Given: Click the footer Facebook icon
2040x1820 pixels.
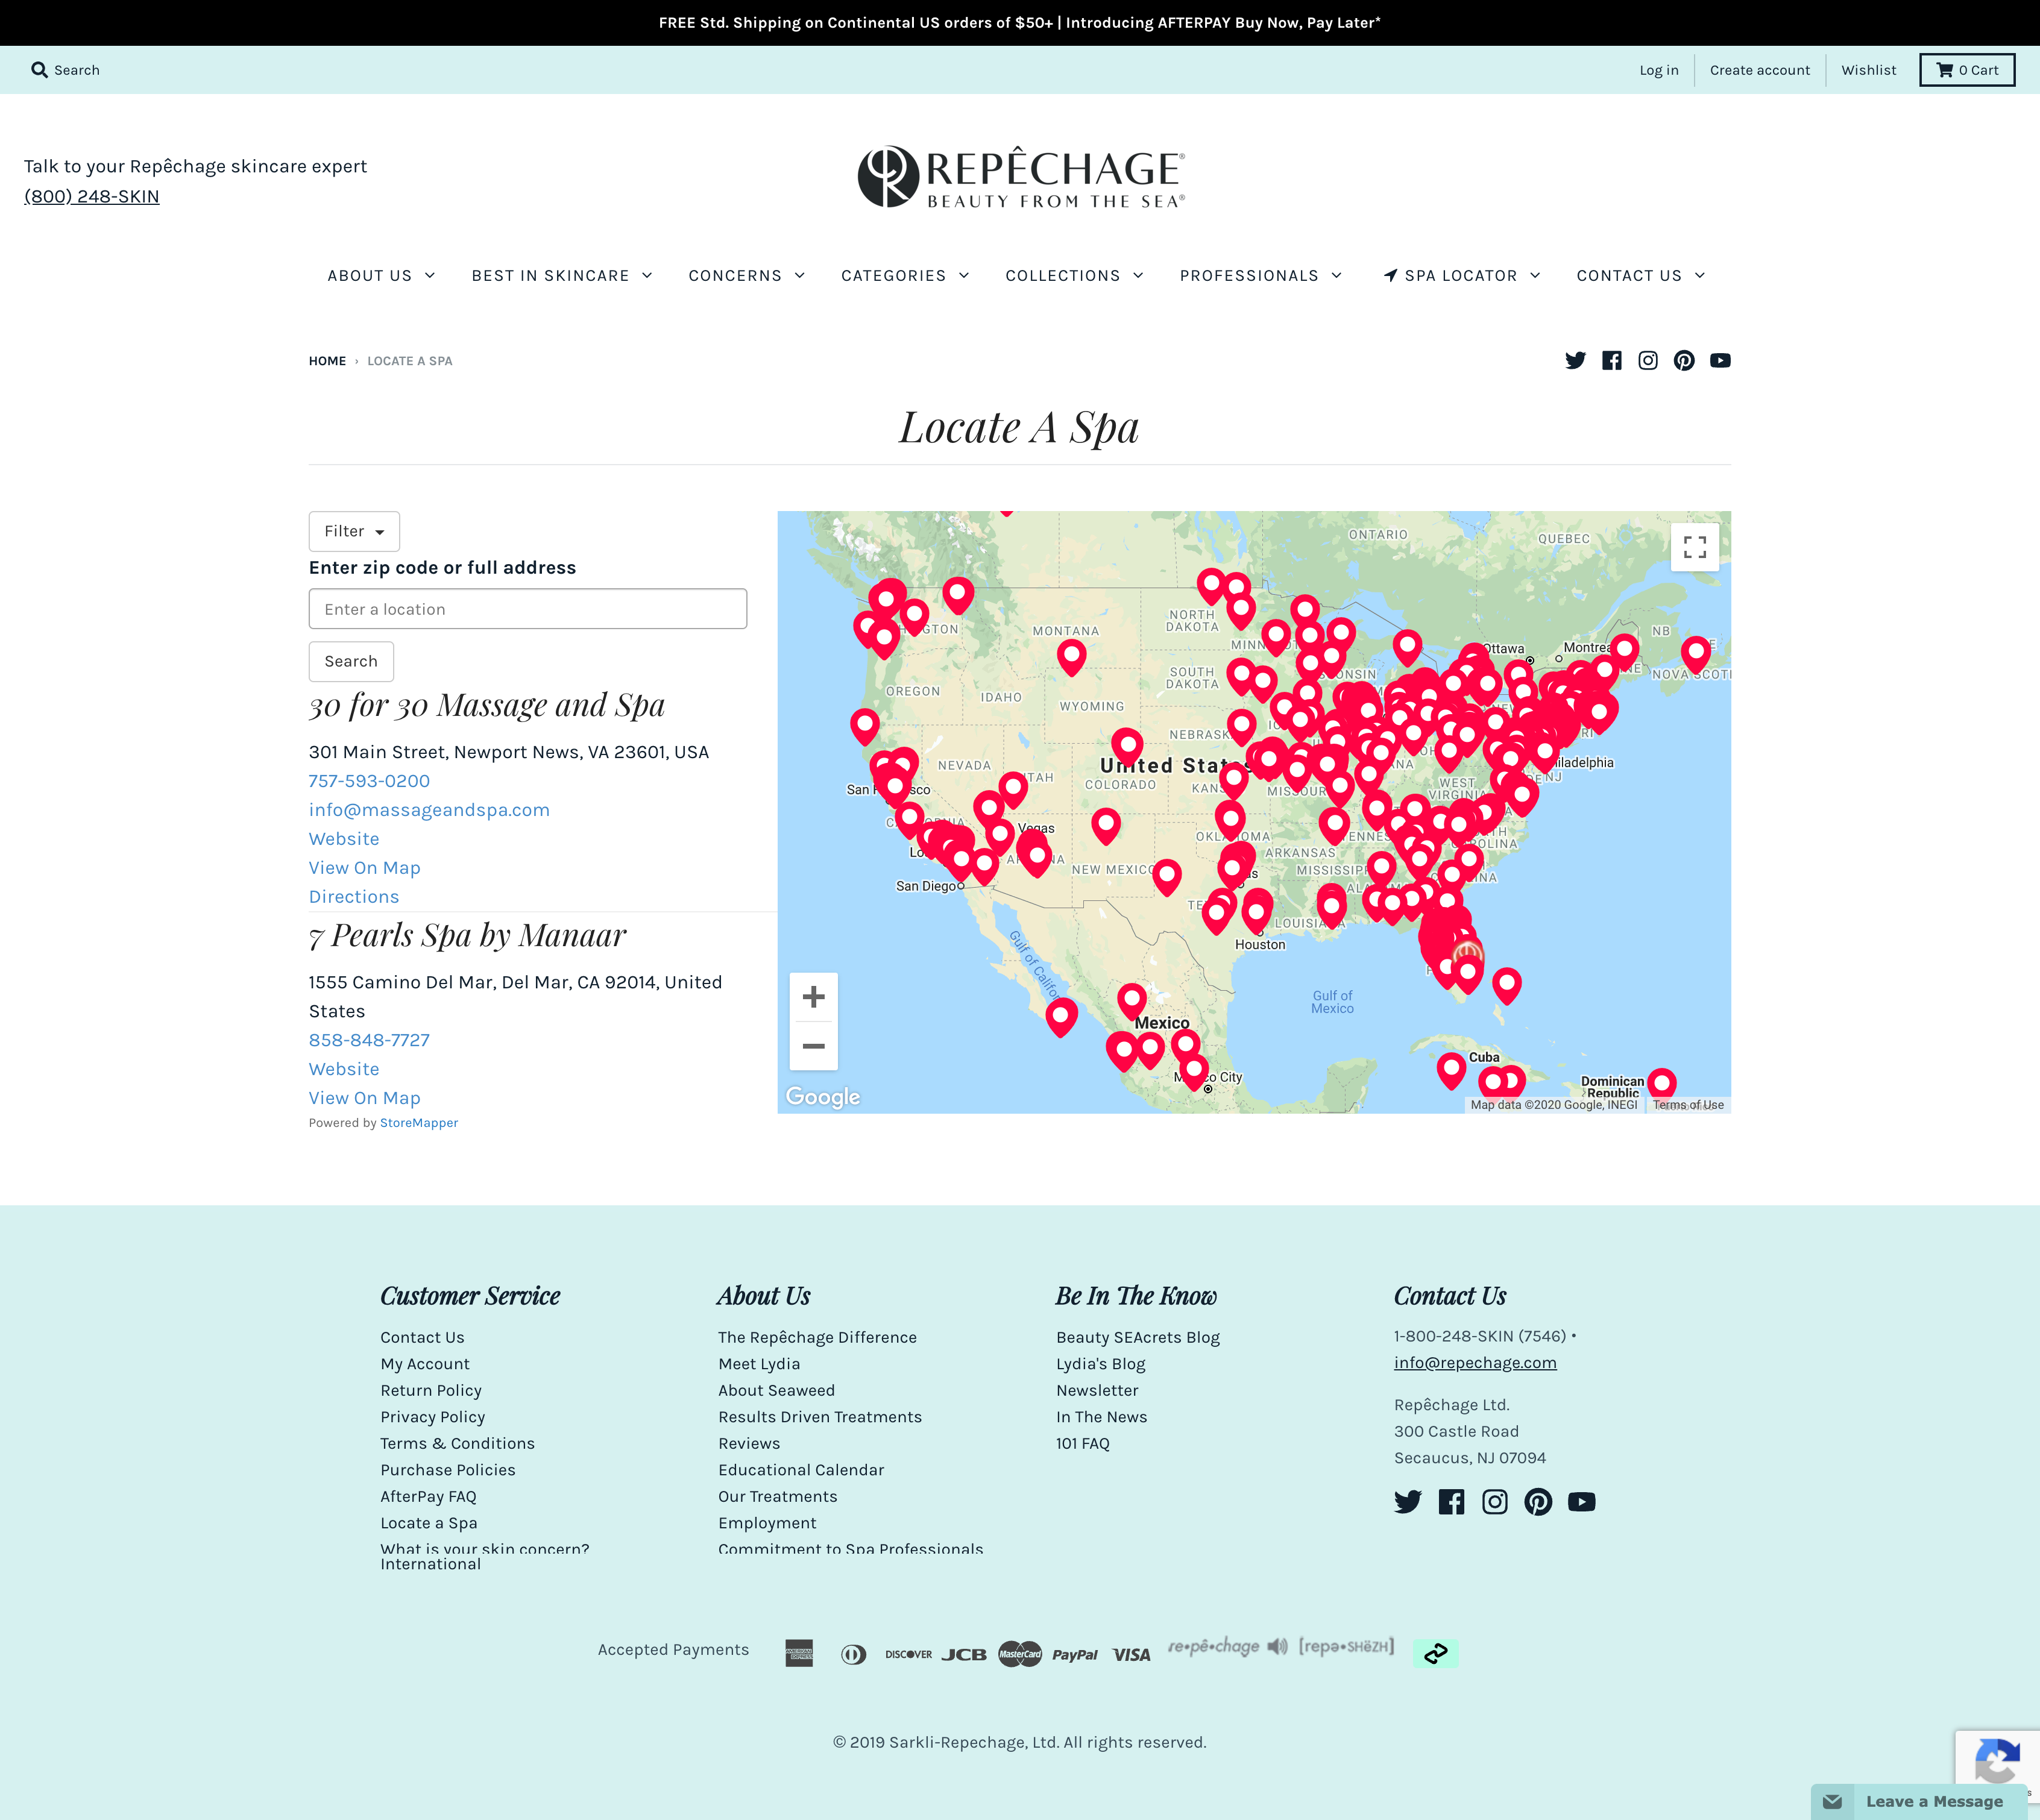Looking at the screenshot, I should [1450, 1502].
